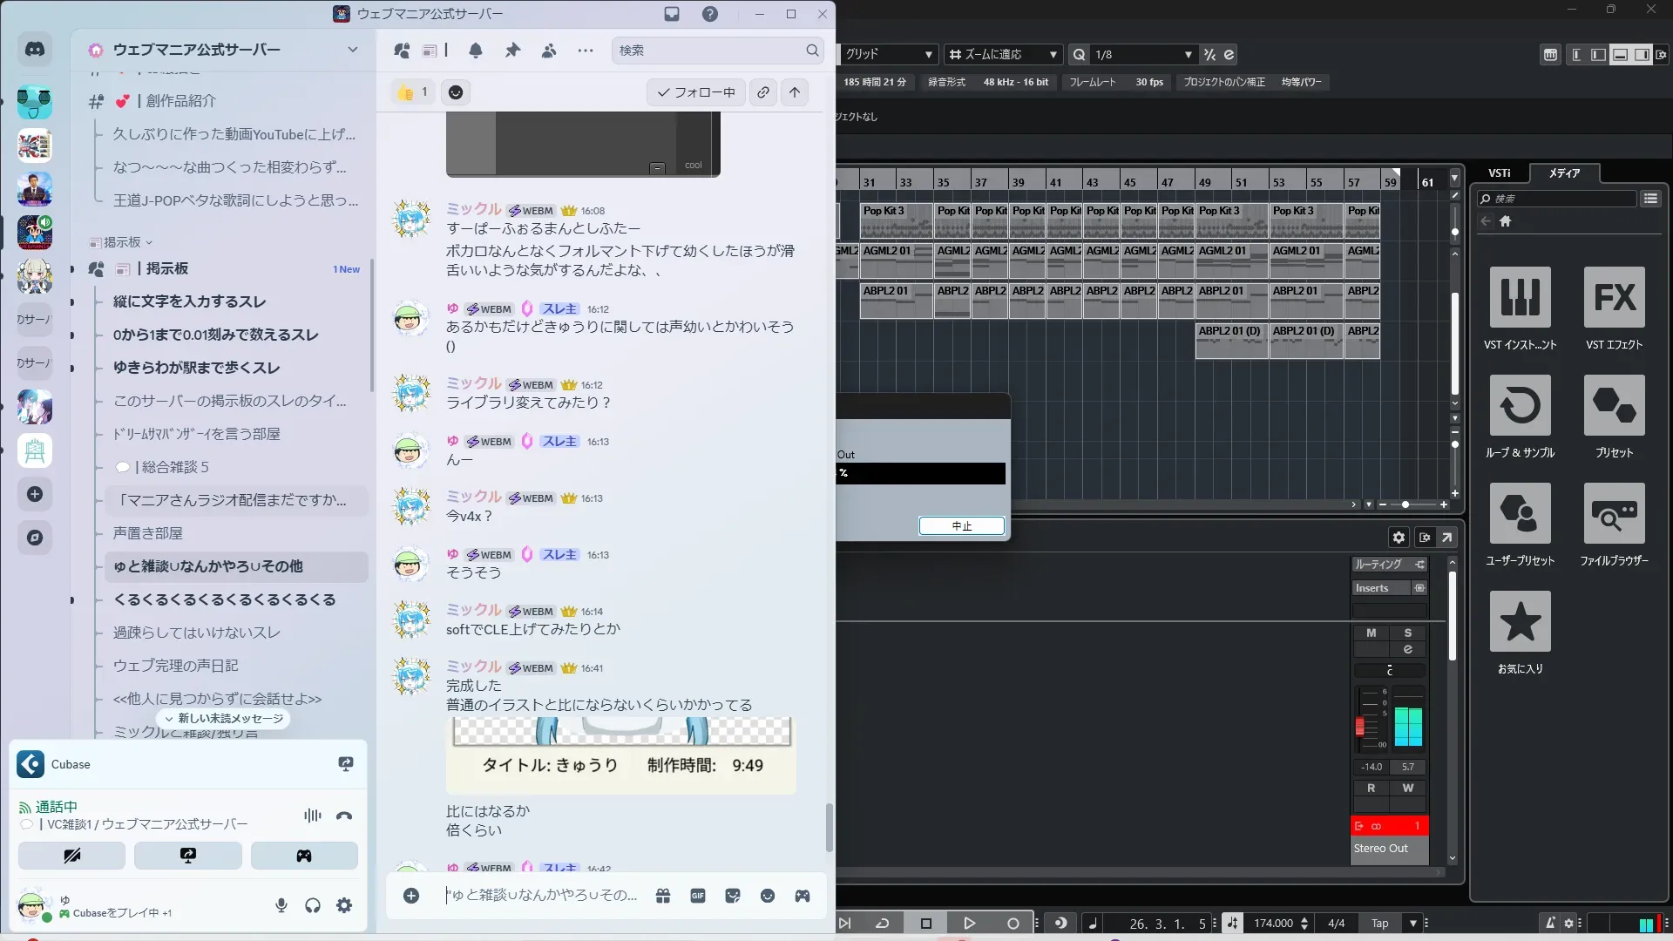Open VST Effects in media browser
Screen dimensions: 1673x941
[x=1614, y=297]
